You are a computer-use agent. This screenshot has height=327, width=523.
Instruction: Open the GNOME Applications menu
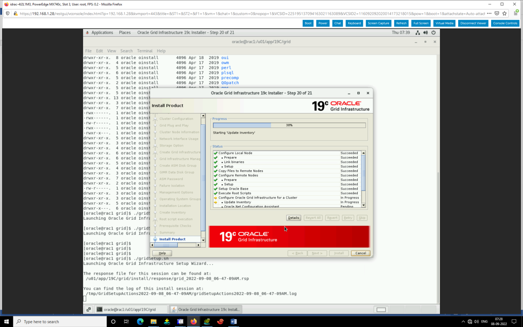coord(102,33)
